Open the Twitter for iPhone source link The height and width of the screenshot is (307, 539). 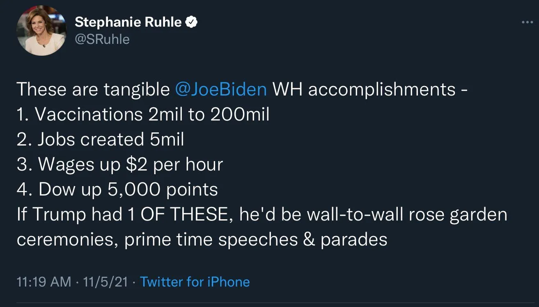click(195, 282)
